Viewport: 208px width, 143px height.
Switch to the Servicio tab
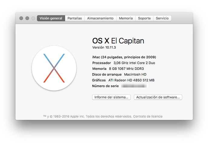click(162, 18)
